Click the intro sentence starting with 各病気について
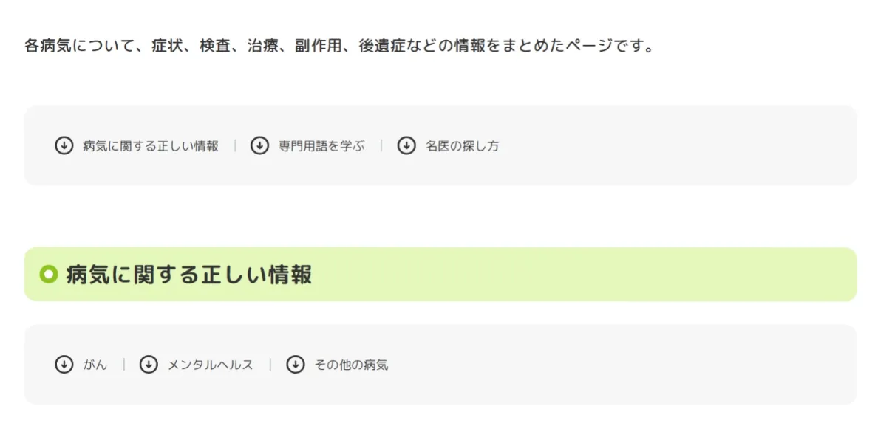The height and width of the screenshot is (437, 875). click(x=340, y=46)
